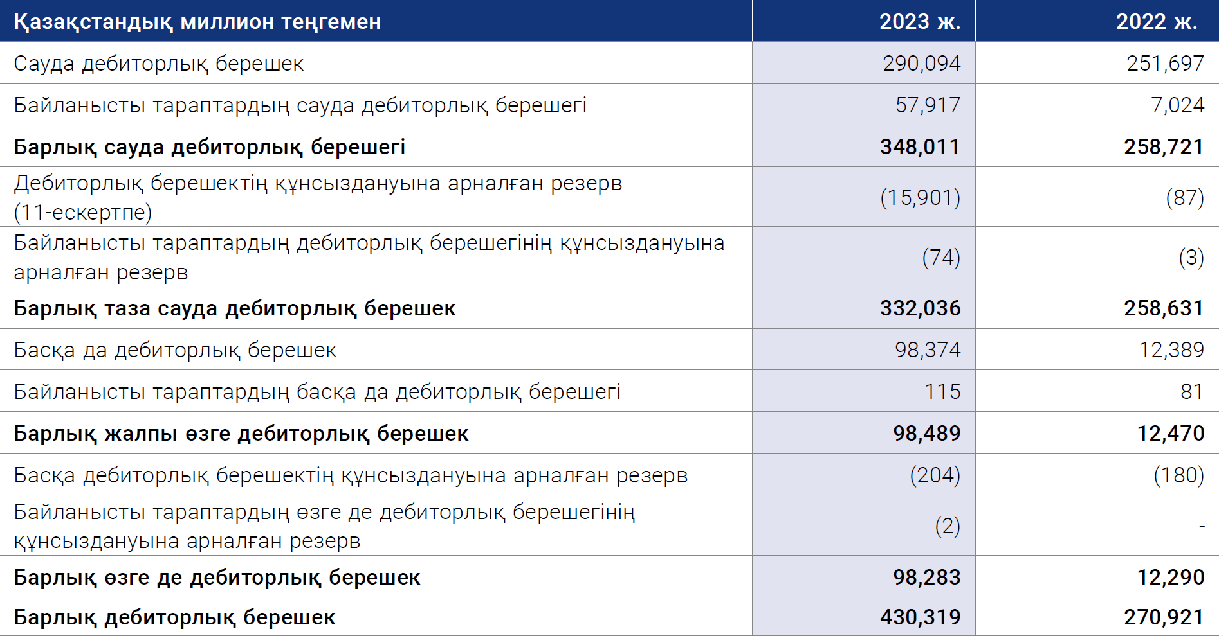
Task: Click the 57,917 related parties value
Action: pyautogui.click(x=928, y=105)
